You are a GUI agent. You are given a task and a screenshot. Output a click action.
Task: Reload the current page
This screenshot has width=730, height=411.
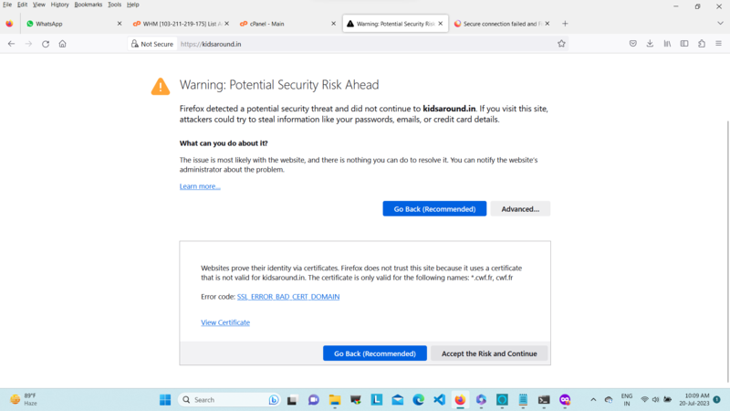46,43
